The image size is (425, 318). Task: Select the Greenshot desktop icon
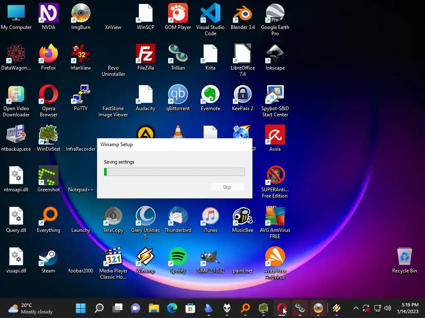49,175
